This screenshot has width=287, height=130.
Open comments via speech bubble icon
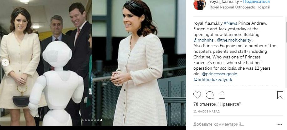click(210, 95)
